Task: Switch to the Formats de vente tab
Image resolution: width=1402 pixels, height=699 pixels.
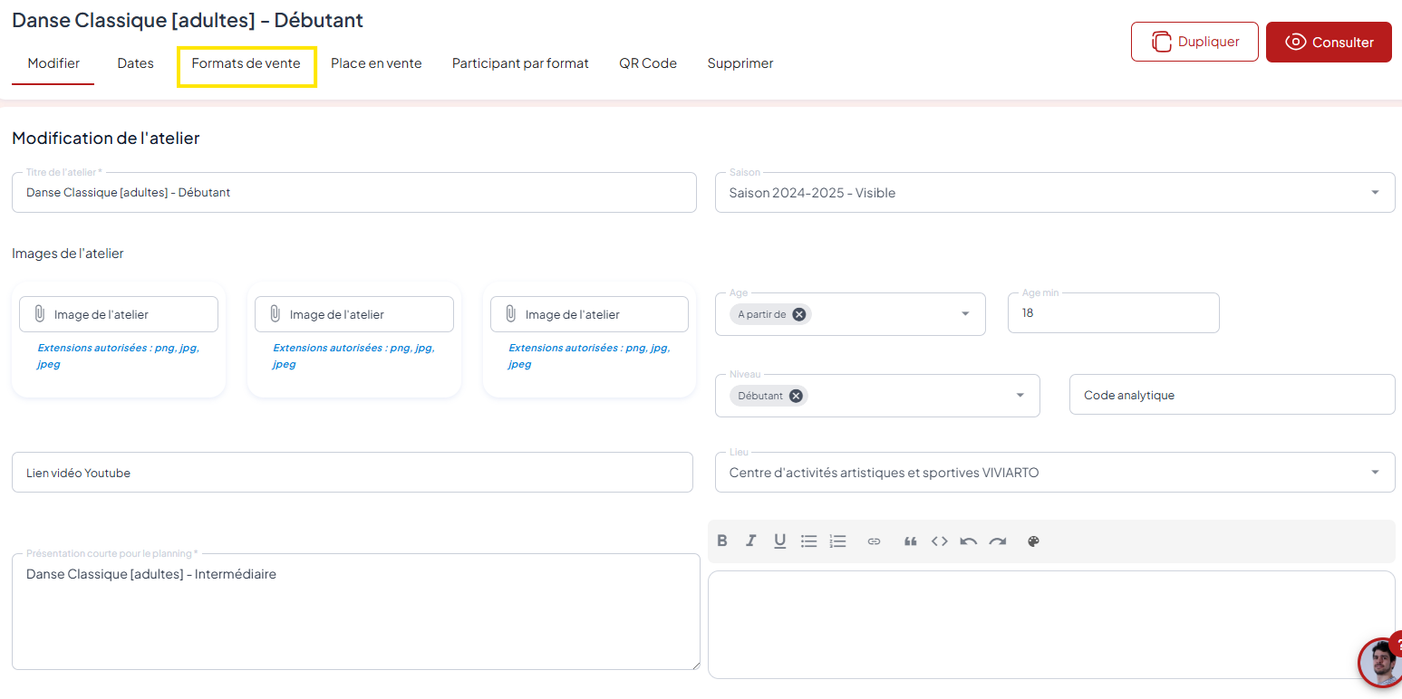Action: (246, 63)
